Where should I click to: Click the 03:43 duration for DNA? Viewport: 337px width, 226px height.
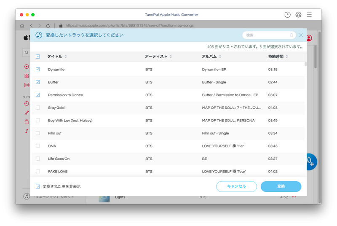[x=273, y=146]
